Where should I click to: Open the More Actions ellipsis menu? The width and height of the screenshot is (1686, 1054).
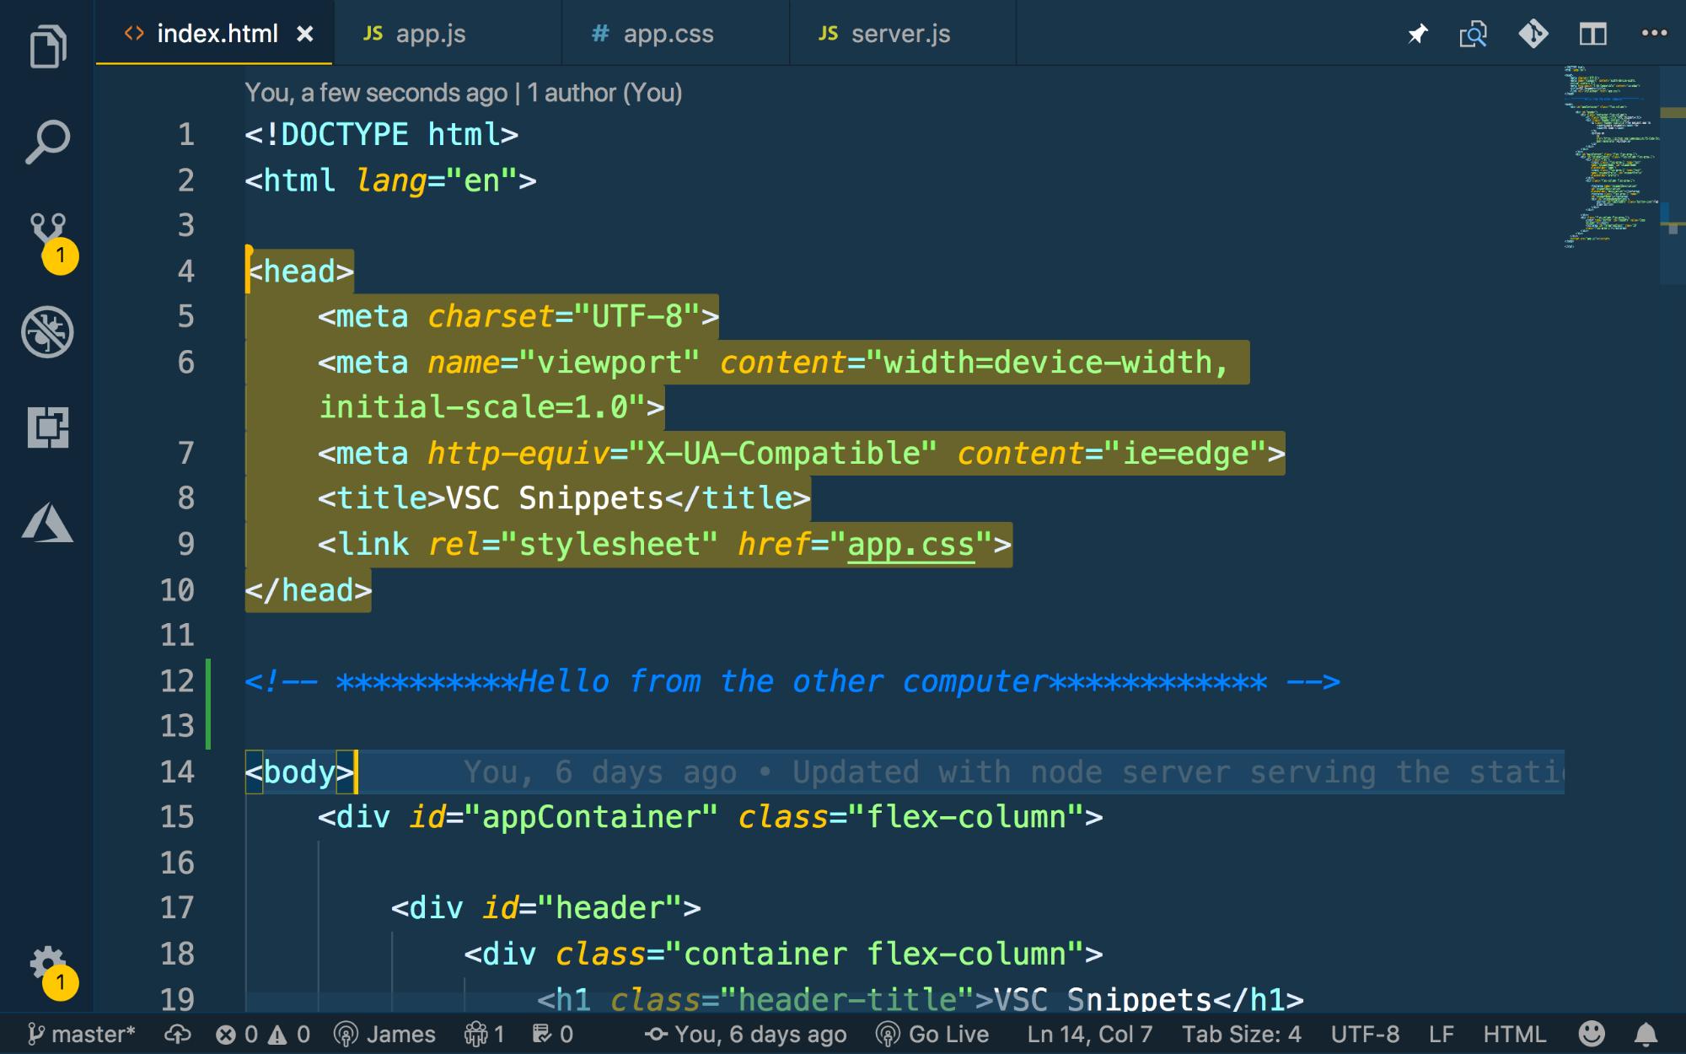point(1654,34)
